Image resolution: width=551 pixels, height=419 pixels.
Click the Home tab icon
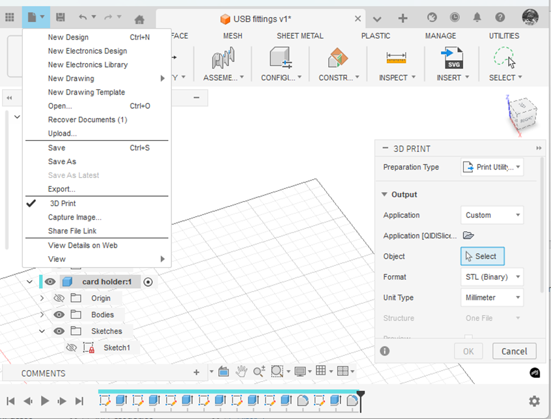[139, 19]
